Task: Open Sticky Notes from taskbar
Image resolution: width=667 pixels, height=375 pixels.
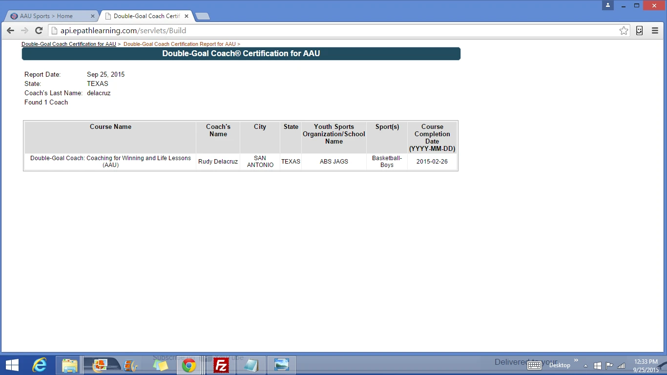Action: coord(161,365)
